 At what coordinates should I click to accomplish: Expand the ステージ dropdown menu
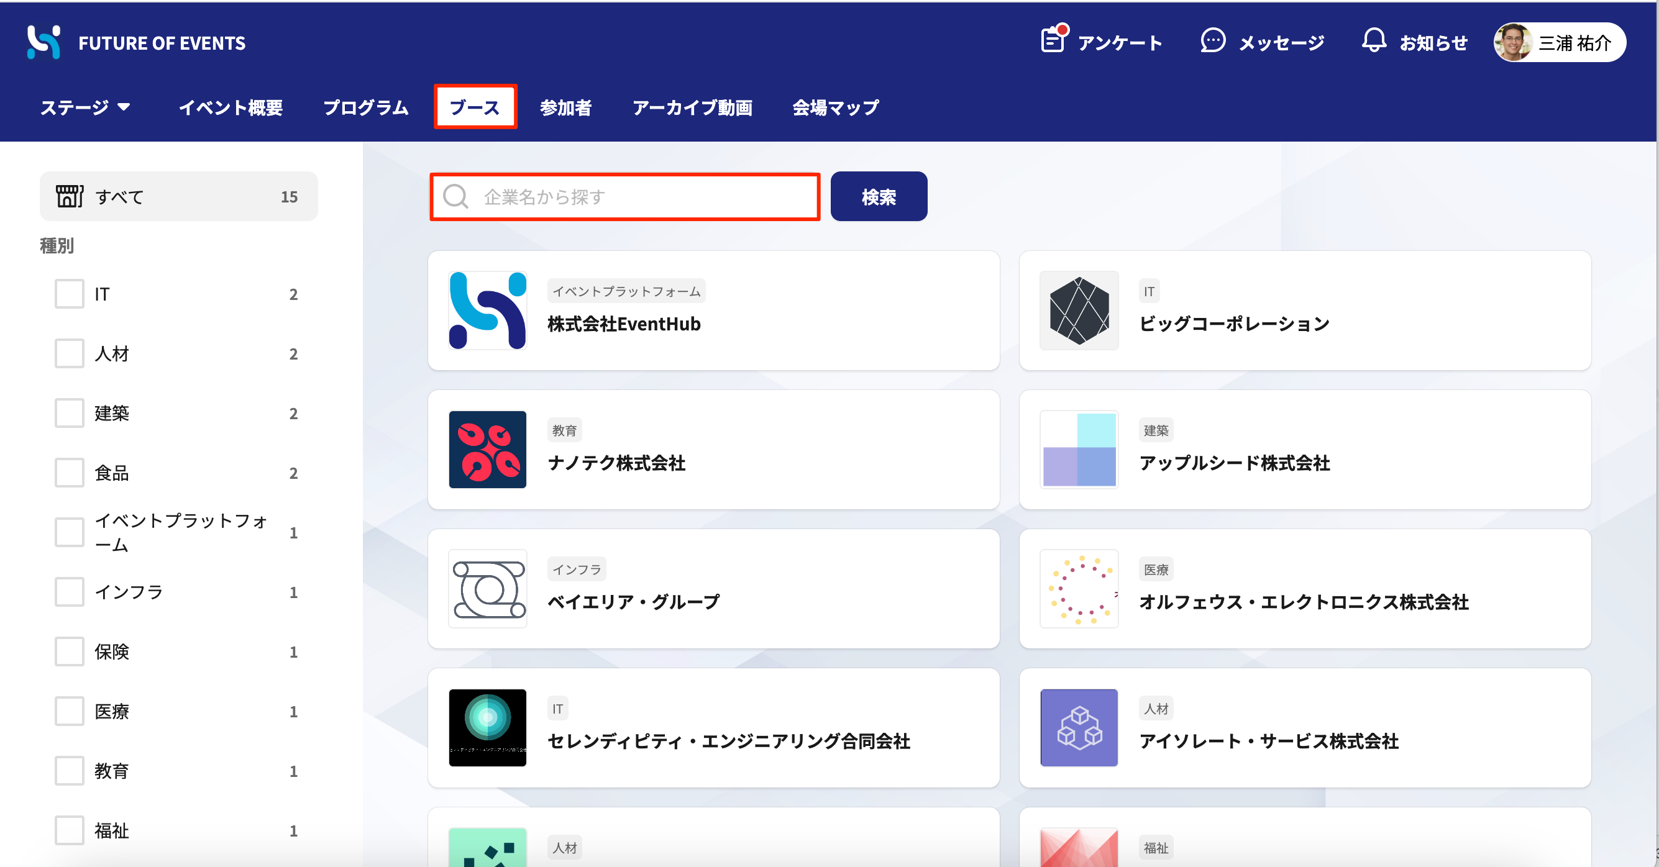[x=85, y=107]
